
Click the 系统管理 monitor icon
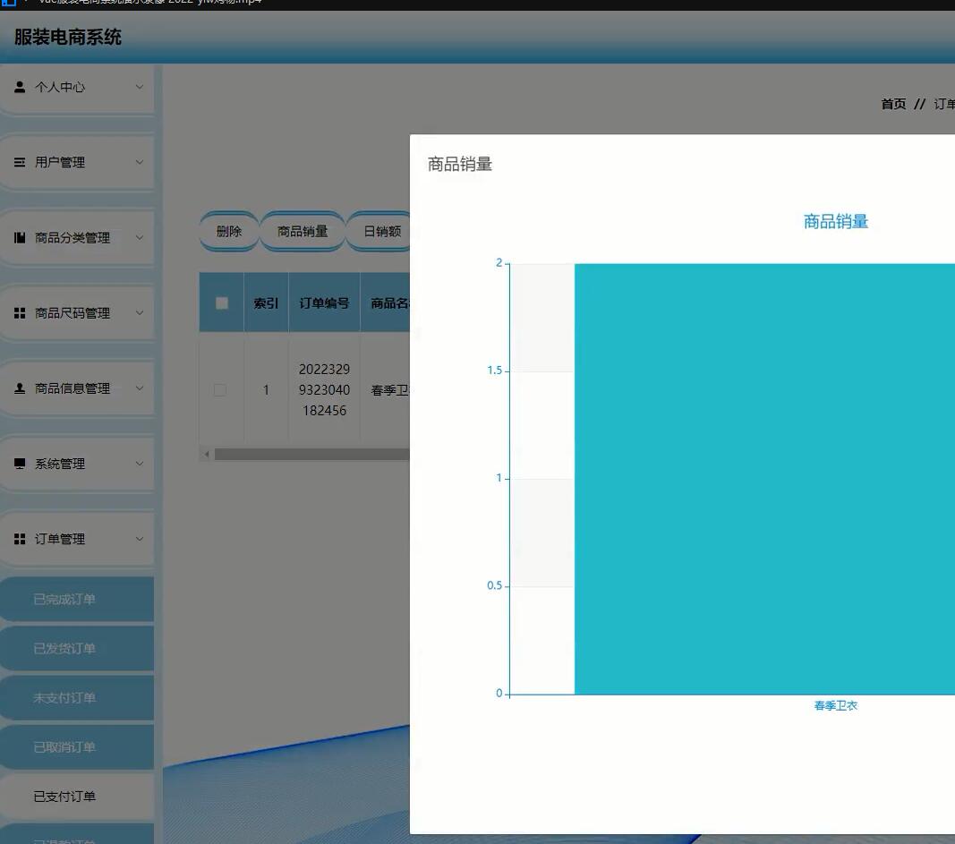(20, 464)
